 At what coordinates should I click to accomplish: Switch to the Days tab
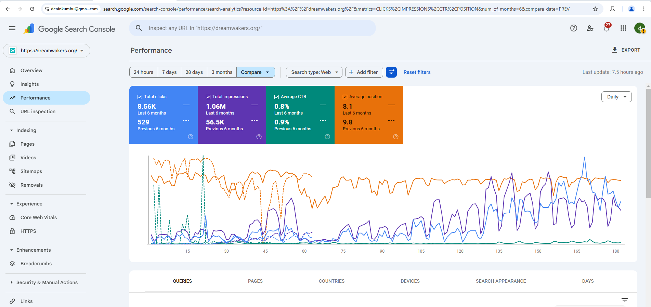588,281
